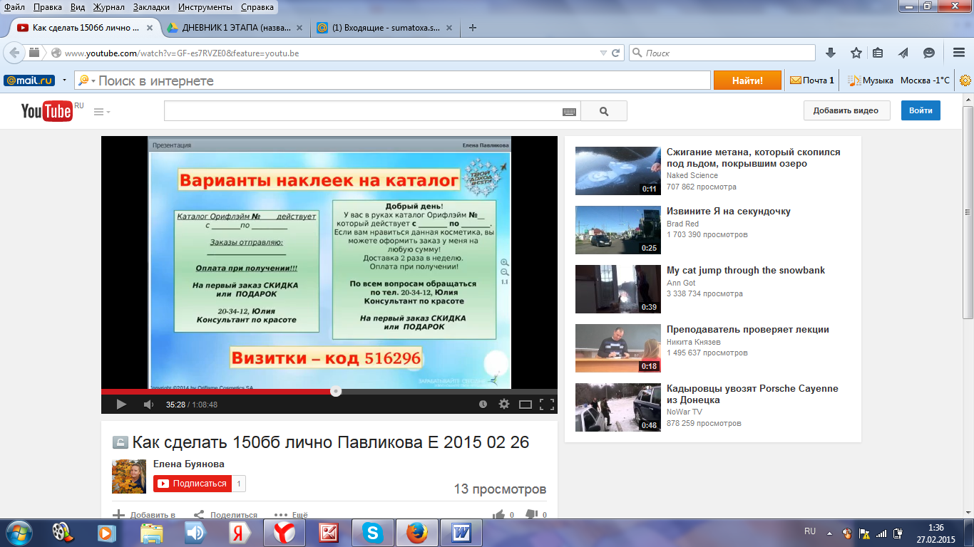Open the YouTube guide menu dropdown
This screenshot has height=547, width=974.
pyautogui.click(x=101, y=112)
